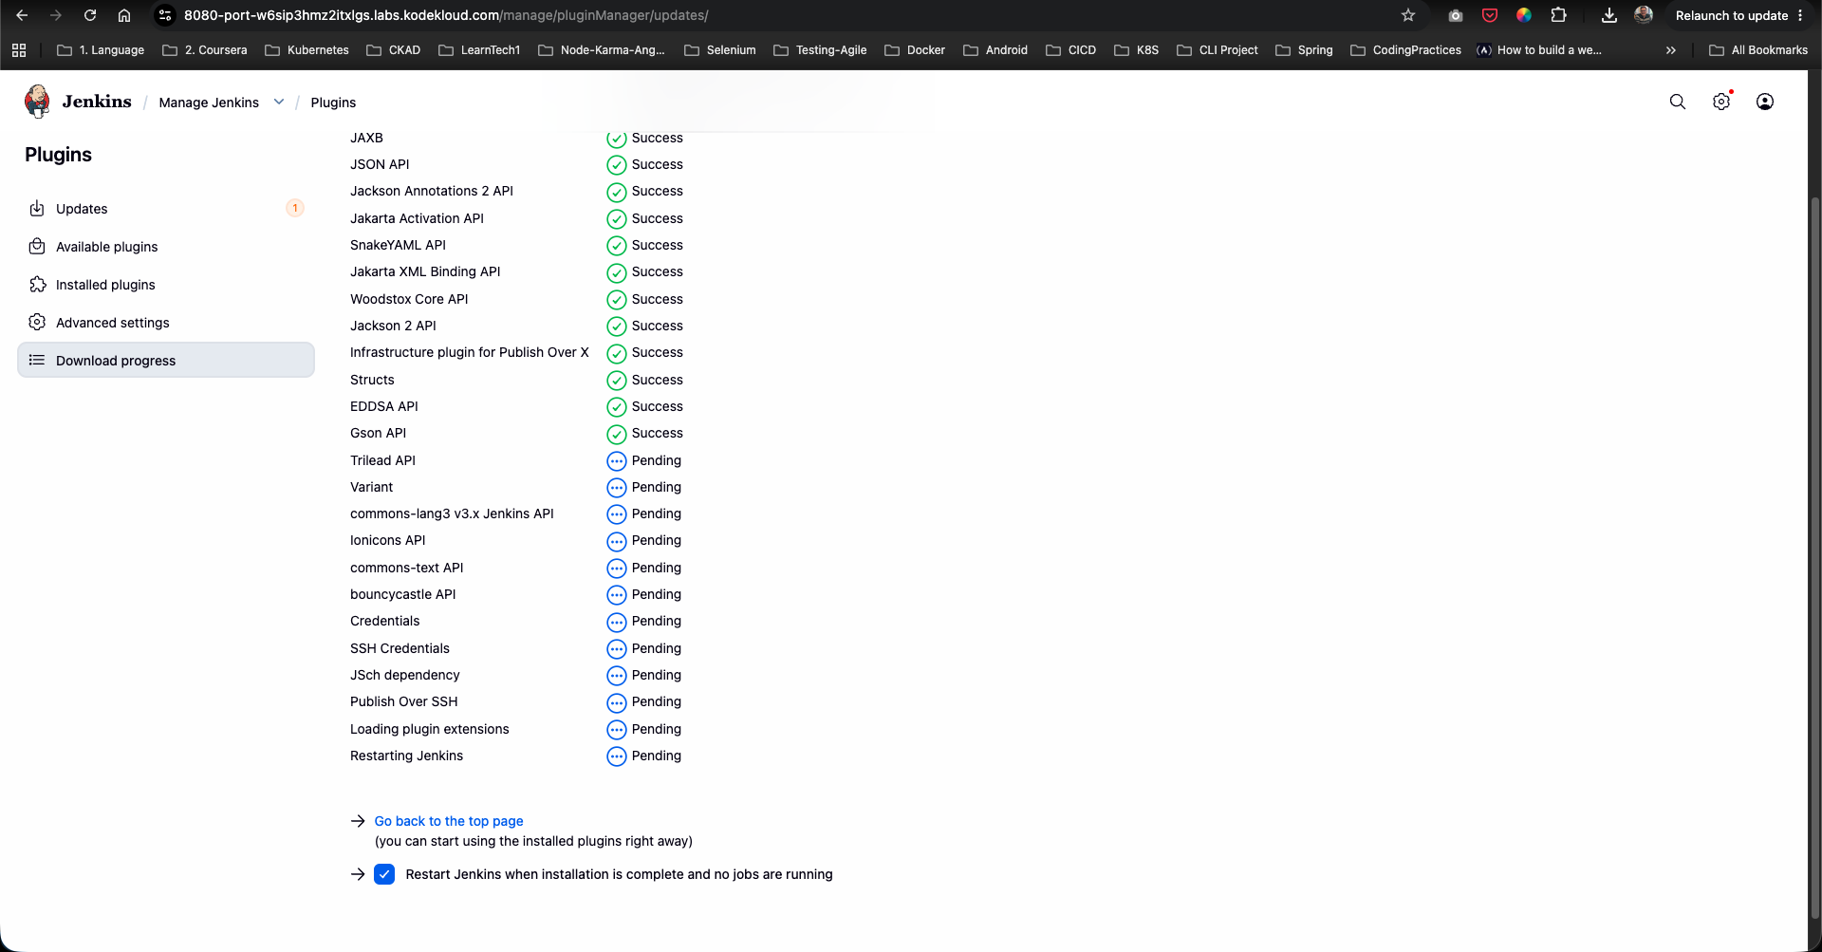Click the Go back to the top page link

pyautogui.click(x=449, y=821)
